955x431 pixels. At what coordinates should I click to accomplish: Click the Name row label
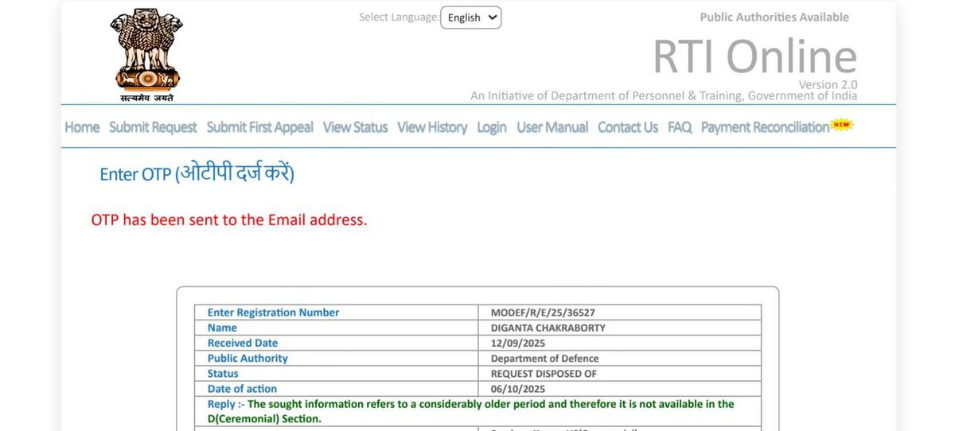pyautogui.click(x=222, y=328)
